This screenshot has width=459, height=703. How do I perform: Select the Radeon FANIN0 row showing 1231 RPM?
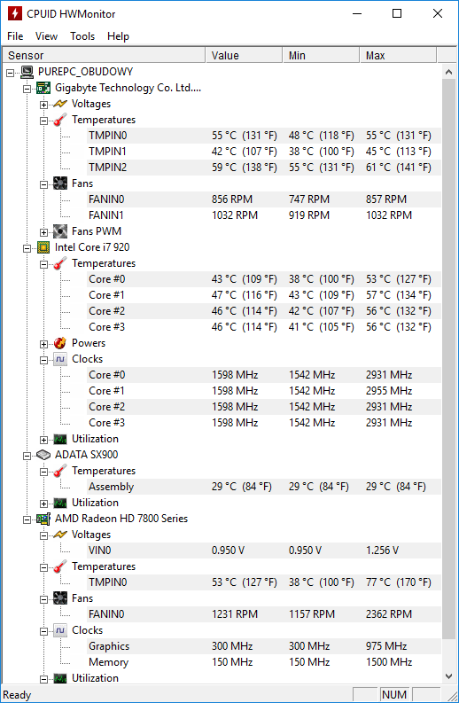264,614
